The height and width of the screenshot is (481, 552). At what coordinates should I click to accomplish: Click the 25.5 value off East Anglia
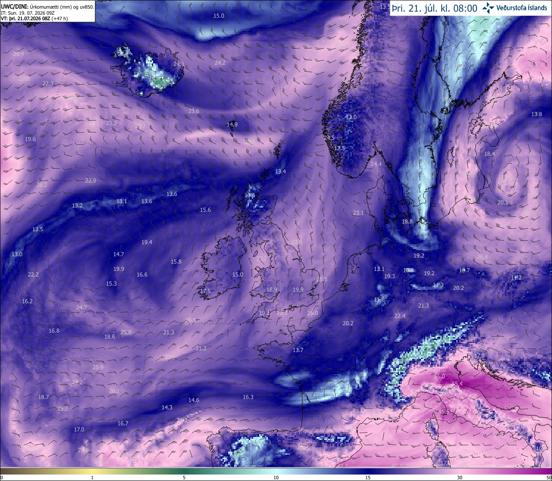tap(322, 279)
